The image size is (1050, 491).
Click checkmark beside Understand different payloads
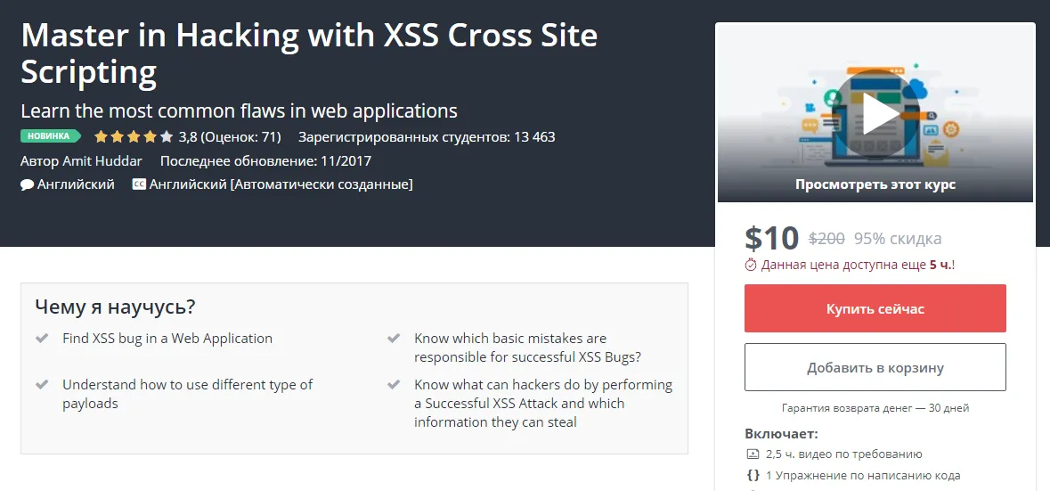click(x=41, y=385)
